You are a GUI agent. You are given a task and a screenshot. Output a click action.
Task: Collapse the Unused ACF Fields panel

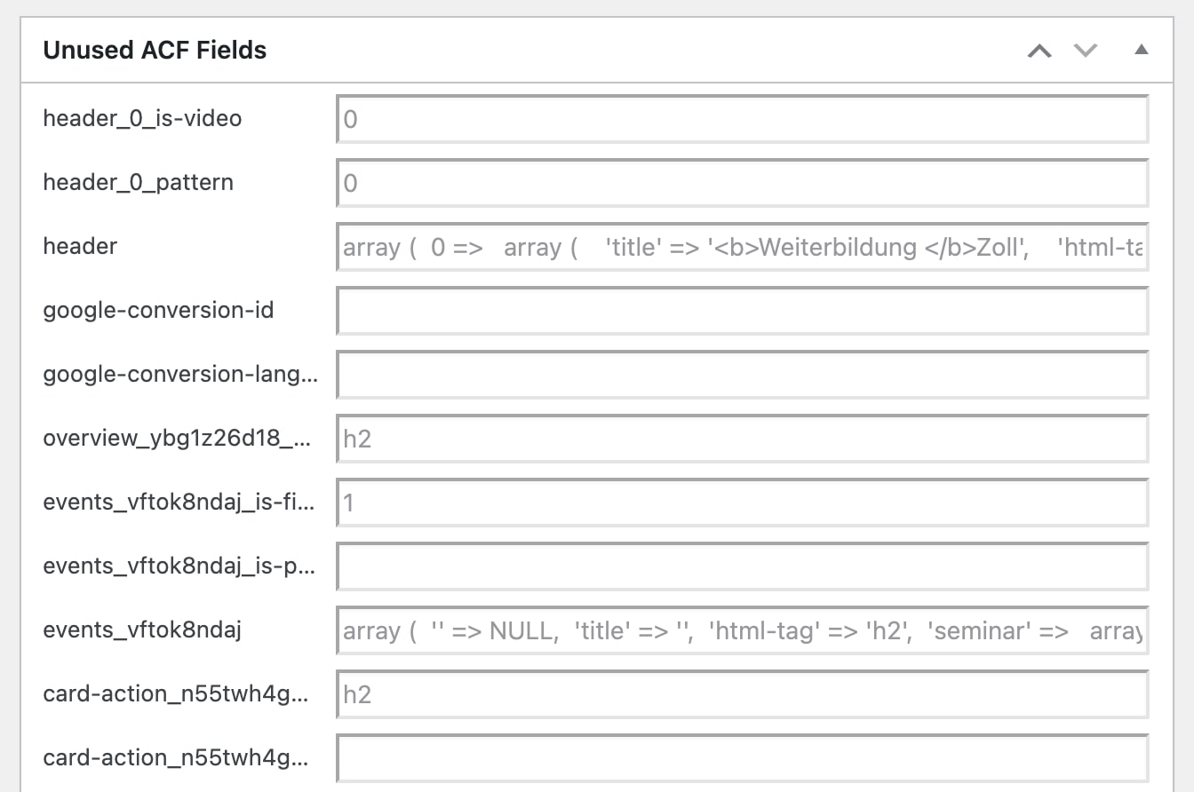point(1142,51)
